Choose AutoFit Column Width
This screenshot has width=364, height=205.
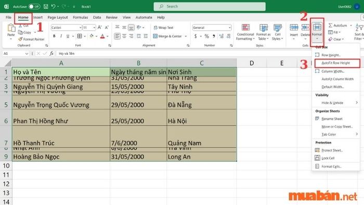point(336,79)
